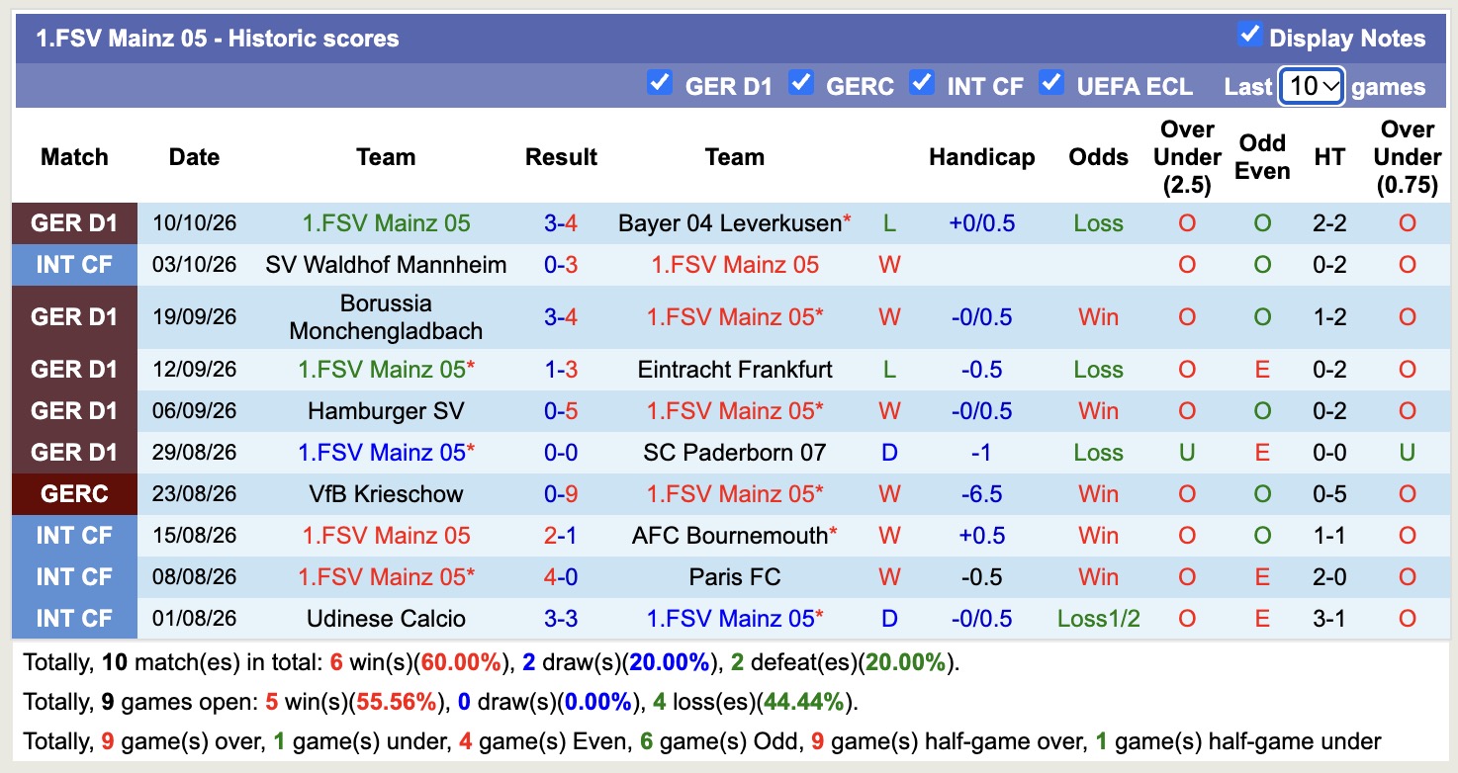
Task: Uncheck the UEFA ECL filter
Action: click(1051, 83)
